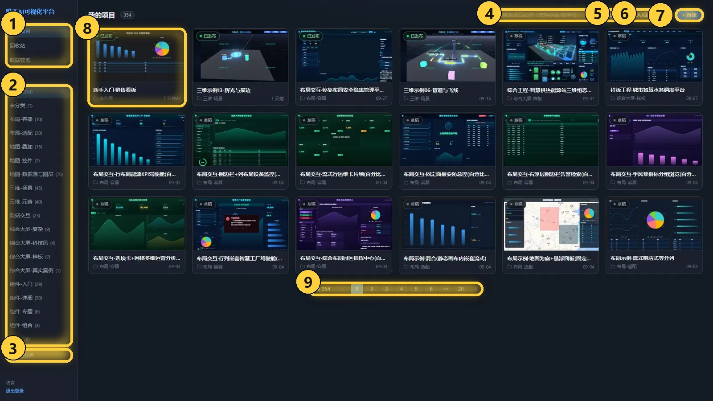Show the 综合大屏-真实案例 category
713x401 pixels.
click(x=39, y=270)
